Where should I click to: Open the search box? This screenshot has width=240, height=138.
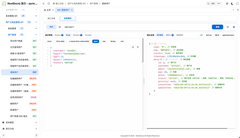pos(214,3)
